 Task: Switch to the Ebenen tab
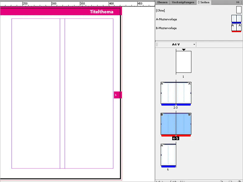pos(162,2)
